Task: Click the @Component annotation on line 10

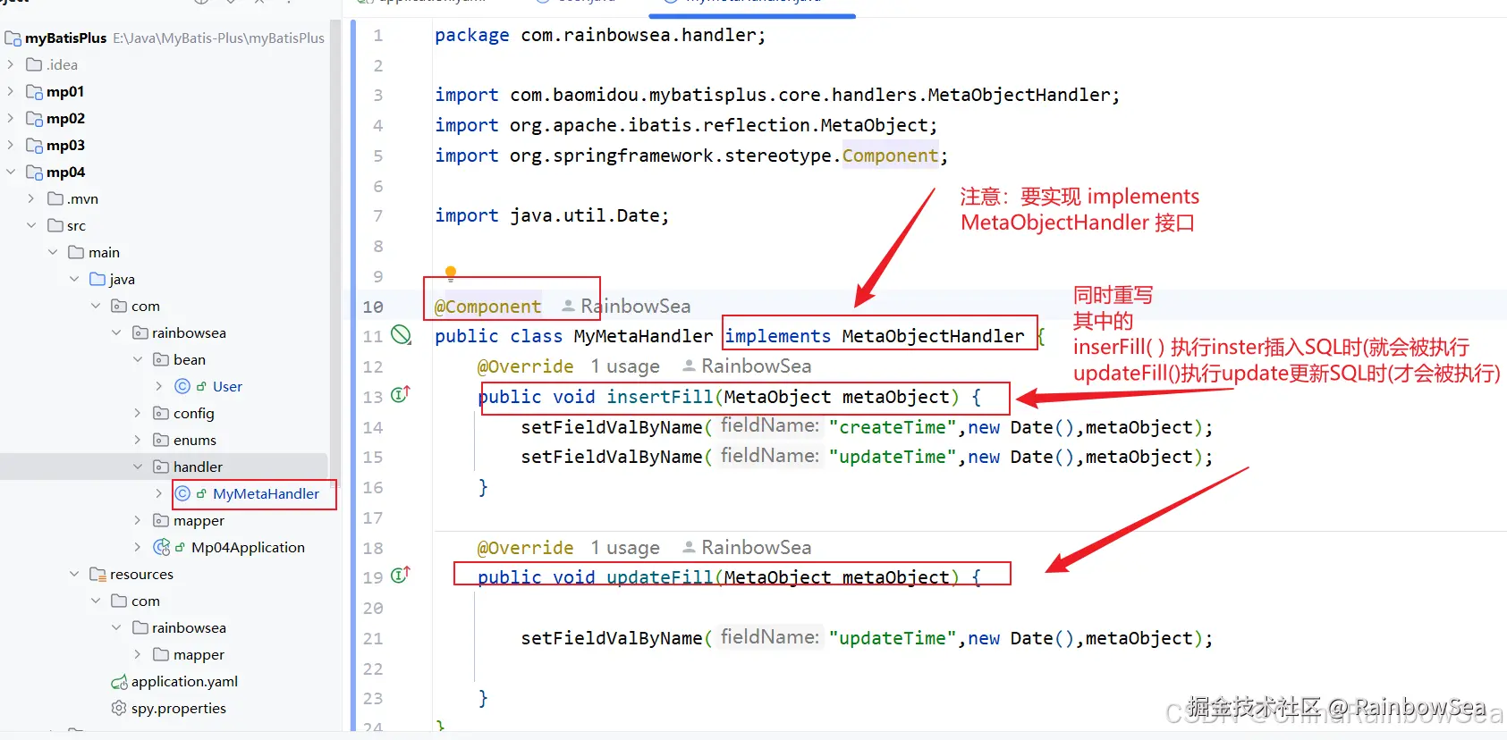Action: click(487, 307)
